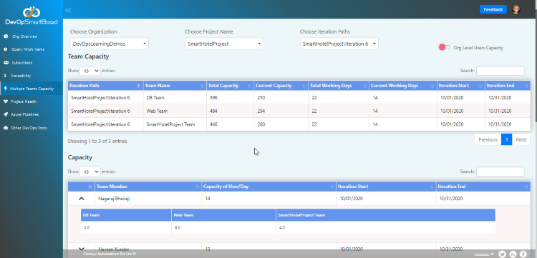Click pagination page 1 button
Image resolution: width=537 pixels, height=258 pixels.
tap(506, 139)
